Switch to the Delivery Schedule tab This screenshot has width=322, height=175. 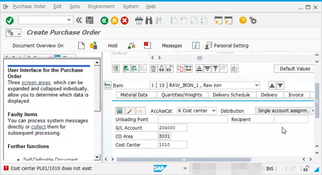coord(231,95)
